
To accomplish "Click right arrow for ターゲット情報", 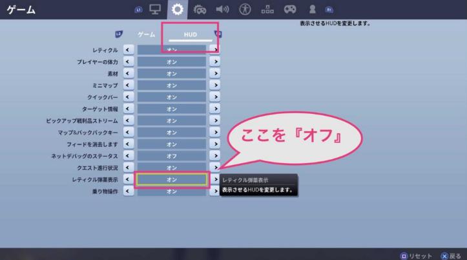I will point(214,109).
